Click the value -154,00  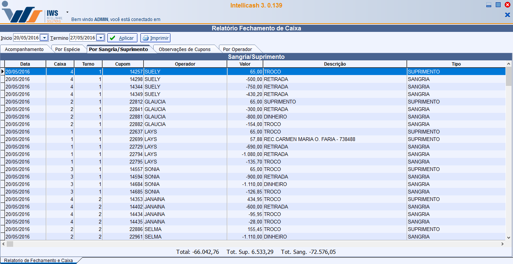[x=253, y=124]
